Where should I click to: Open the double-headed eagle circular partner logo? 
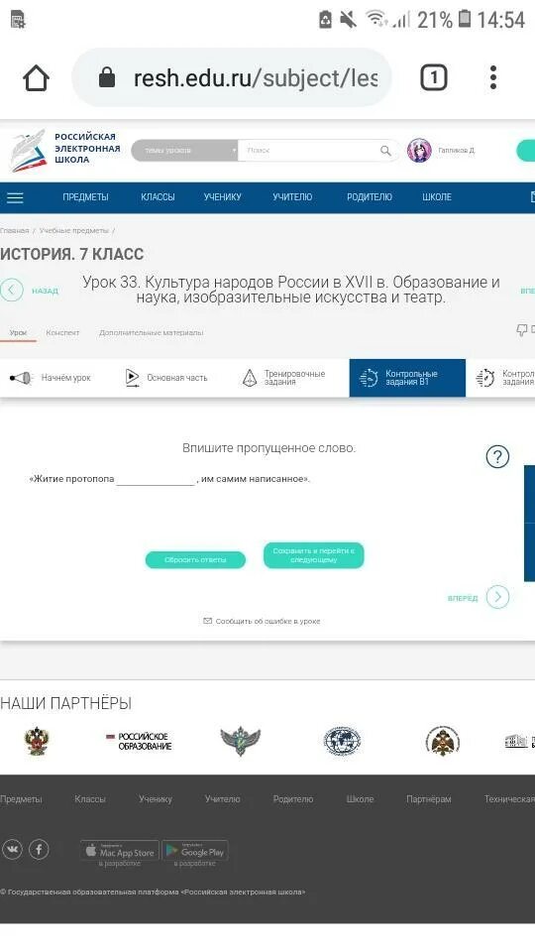pyautogui.click(x=443, y=742)
